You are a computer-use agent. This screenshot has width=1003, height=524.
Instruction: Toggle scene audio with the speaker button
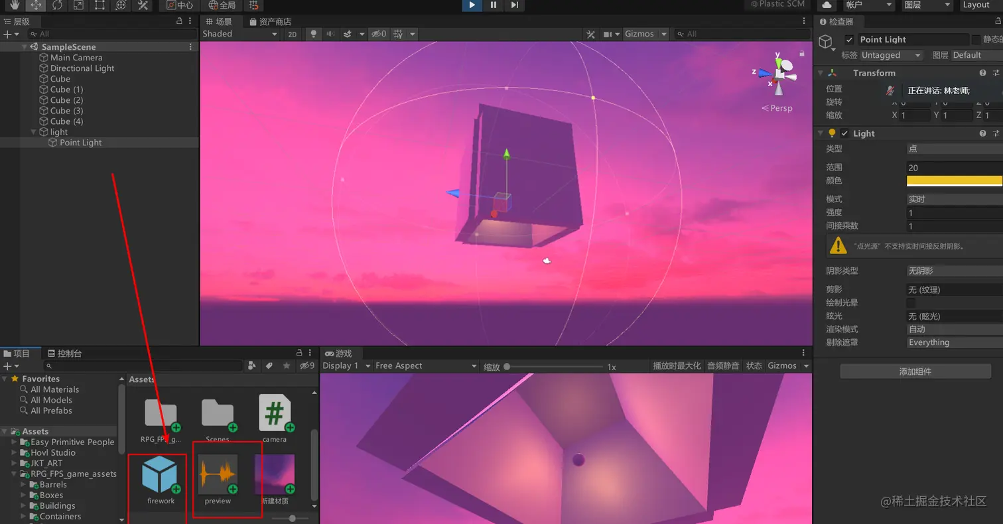[x=330, y=34]
